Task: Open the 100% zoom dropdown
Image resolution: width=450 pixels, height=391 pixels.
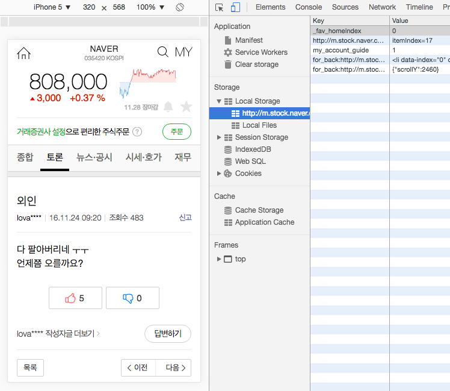Action: pos(150,7)
